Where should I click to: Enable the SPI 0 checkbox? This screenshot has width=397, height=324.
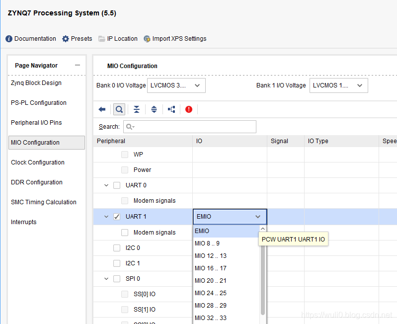click(117, 279)
